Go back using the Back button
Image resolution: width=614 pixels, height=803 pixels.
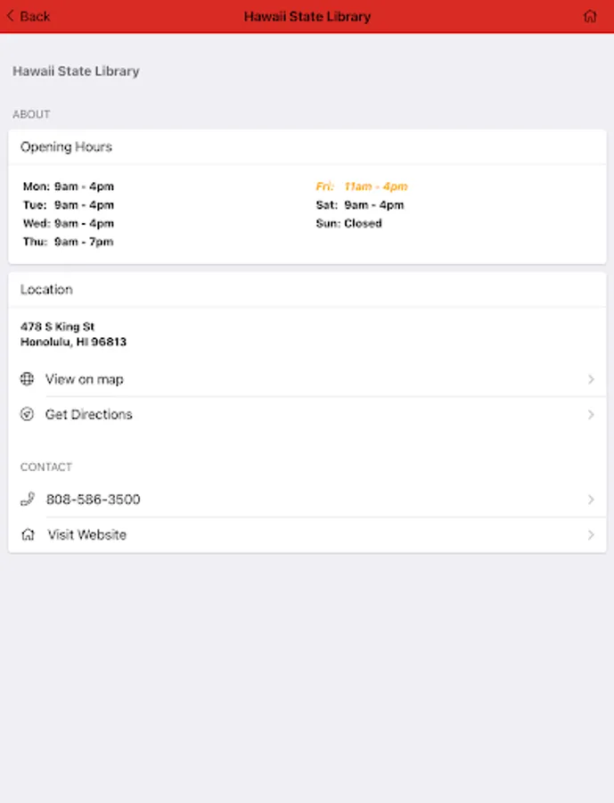[29, 16]
